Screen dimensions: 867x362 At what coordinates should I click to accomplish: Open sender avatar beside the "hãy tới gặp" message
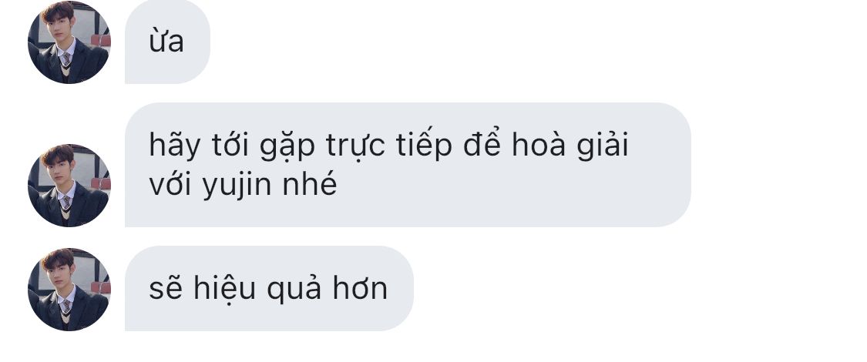tap(69, 185)
